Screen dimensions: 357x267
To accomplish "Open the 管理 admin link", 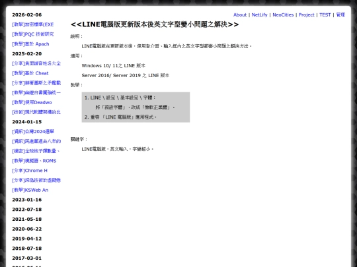I will tap(340, 15).
